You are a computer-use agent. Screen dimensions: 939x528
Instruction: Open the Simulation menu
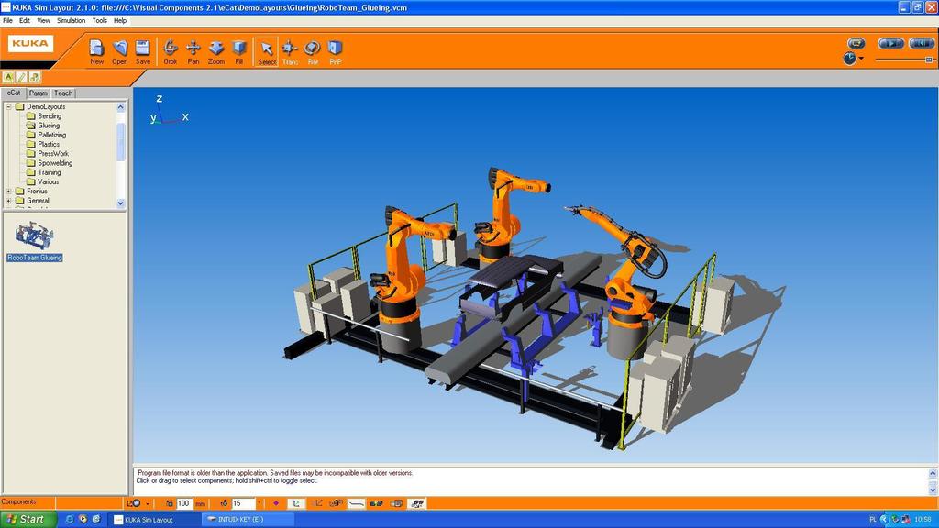72,20
